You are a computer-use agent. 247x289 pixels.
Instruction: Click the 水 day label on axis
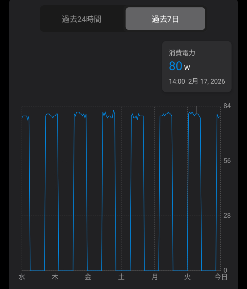(x=22, y=277)
